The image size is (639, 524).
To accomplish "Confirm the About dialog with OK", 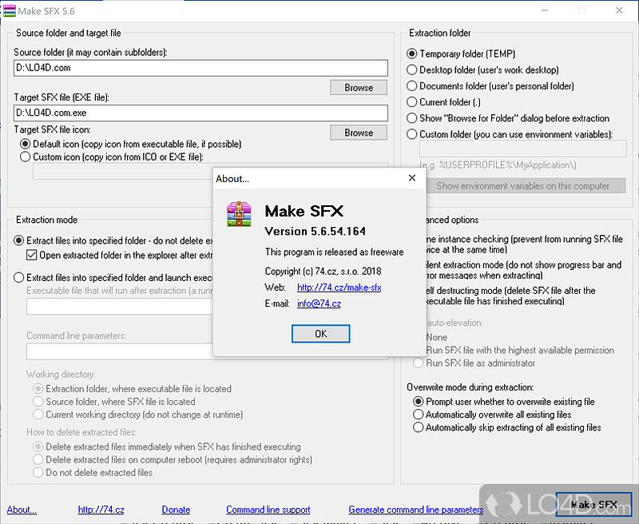I will (321, 334).
